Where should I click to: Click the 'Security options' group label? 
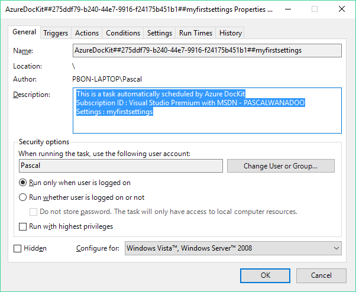(44, 142)
